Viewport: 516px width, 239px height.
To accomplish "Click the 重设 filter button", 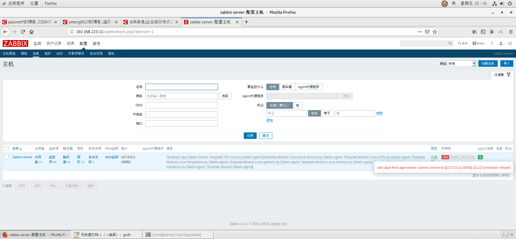I will click(x=266, y=136).
